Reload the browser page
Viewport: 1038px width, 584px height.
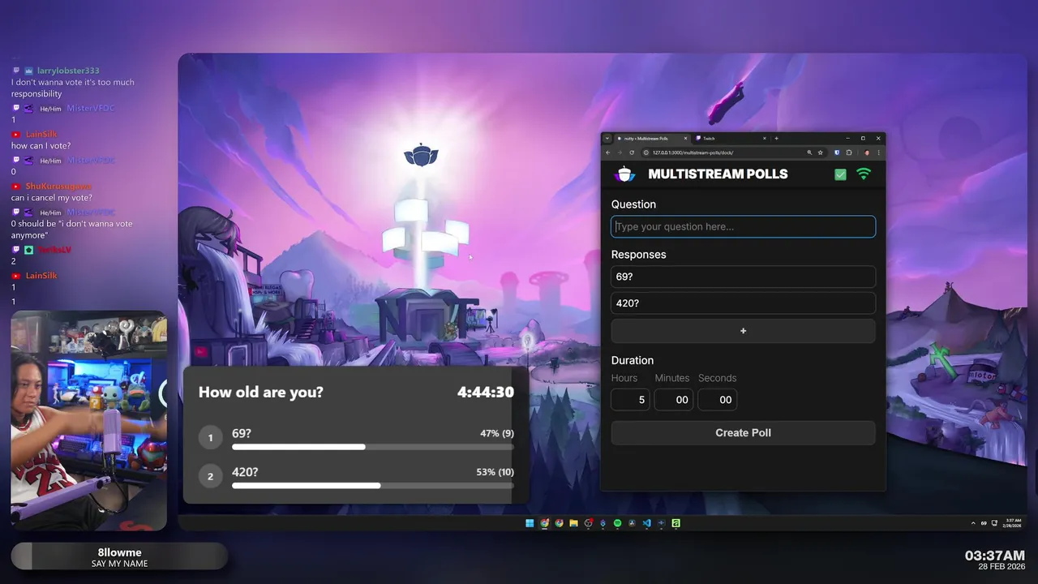pos(632,152)
